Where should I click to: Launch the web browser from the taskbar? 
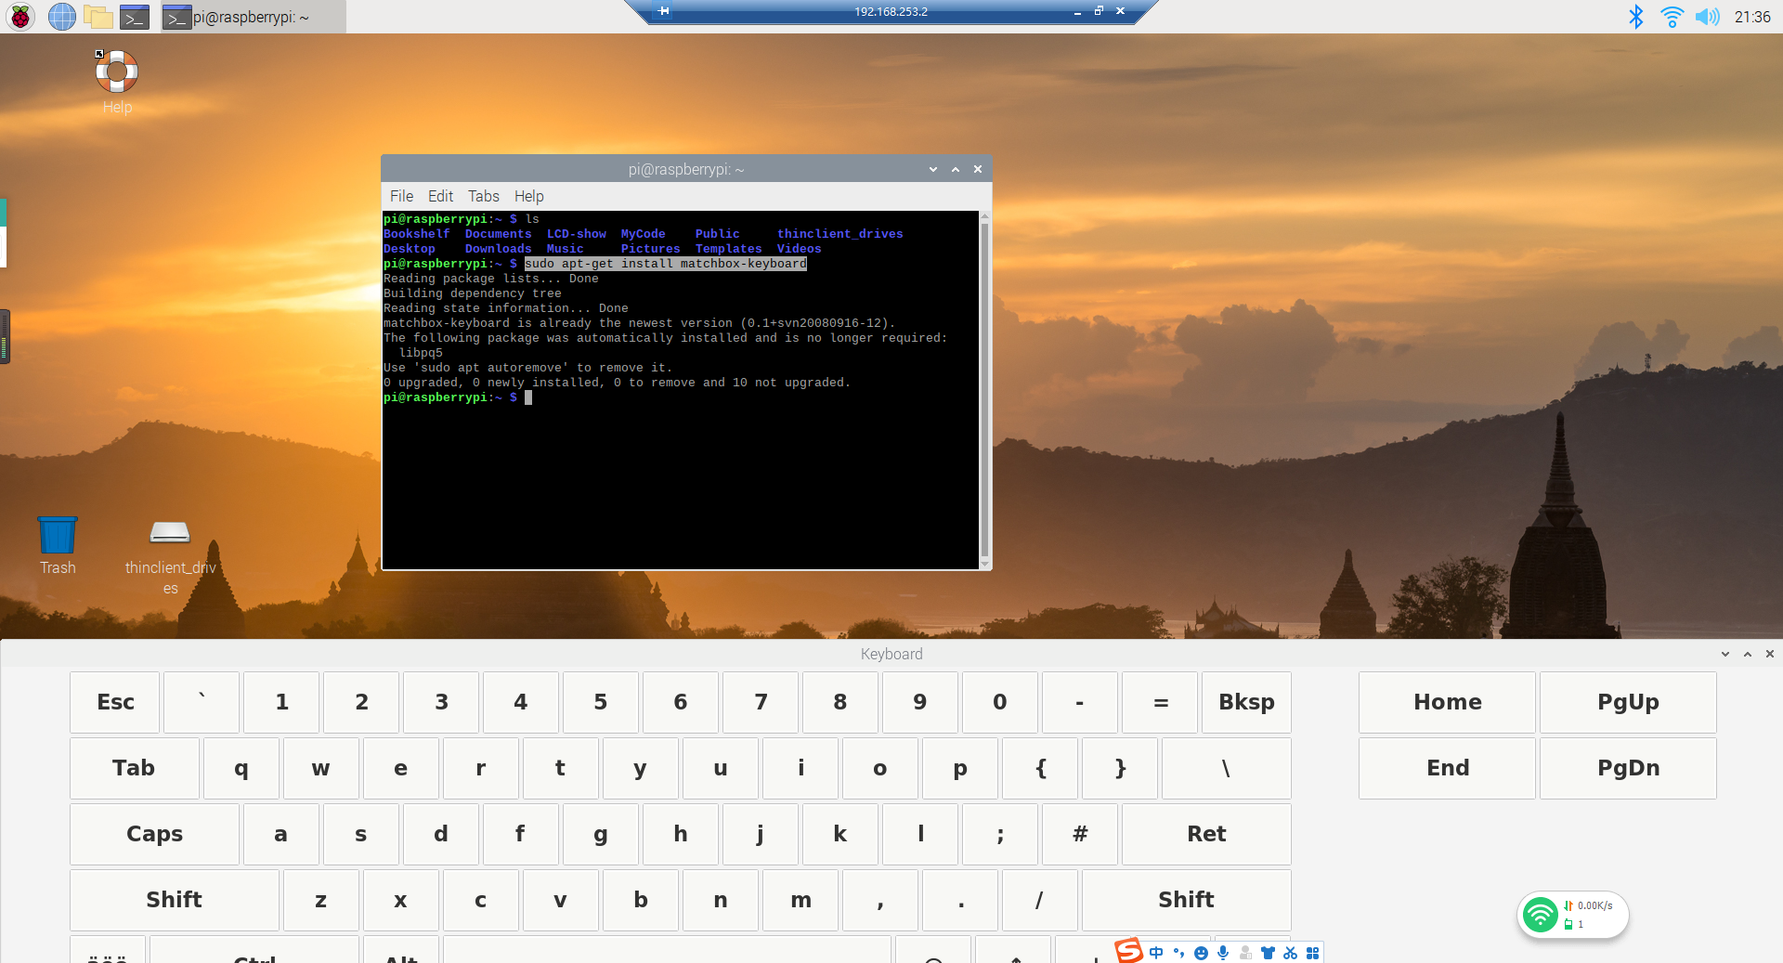(x=61, y=16)
